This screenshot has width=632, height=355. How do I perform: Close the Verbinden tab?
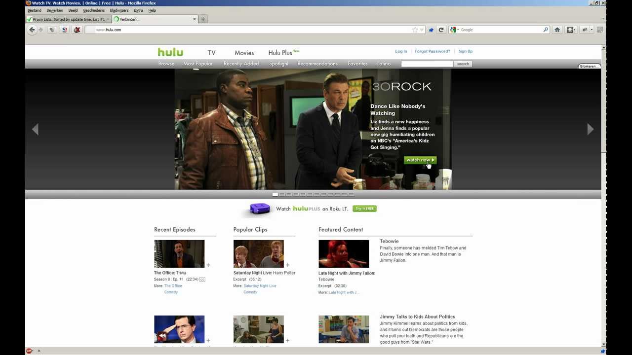pos(194,19)
